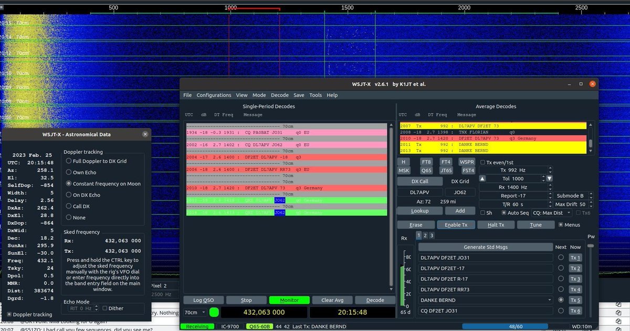Send Tx 2 message now
Image resolution: width=630 pixels, height=331 pixels.
pyautogui.click(x=575, y=268)
